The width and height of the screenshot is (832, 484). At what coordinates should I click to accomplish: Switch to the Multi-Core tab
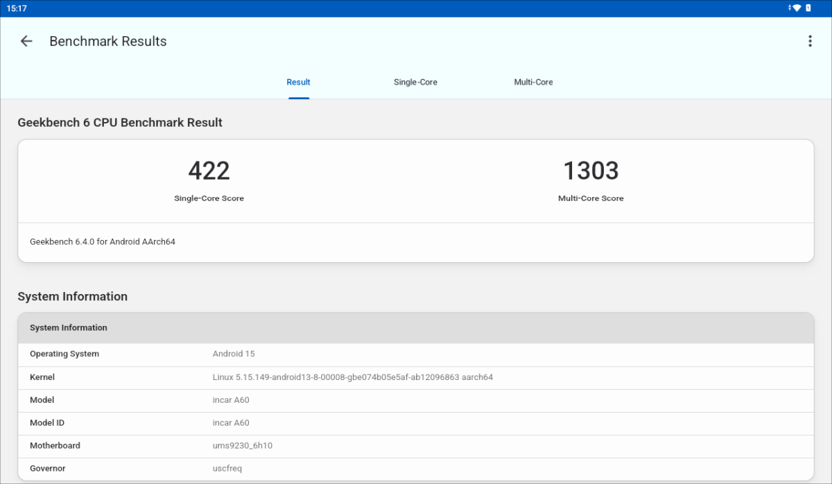533,82
